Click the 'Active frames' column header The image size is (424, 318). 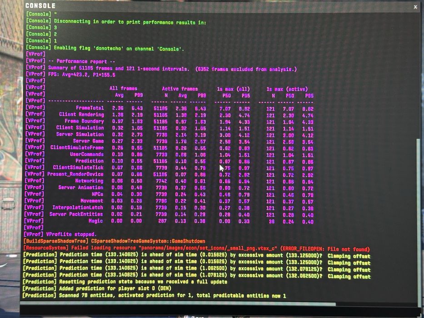pos(180,89)
